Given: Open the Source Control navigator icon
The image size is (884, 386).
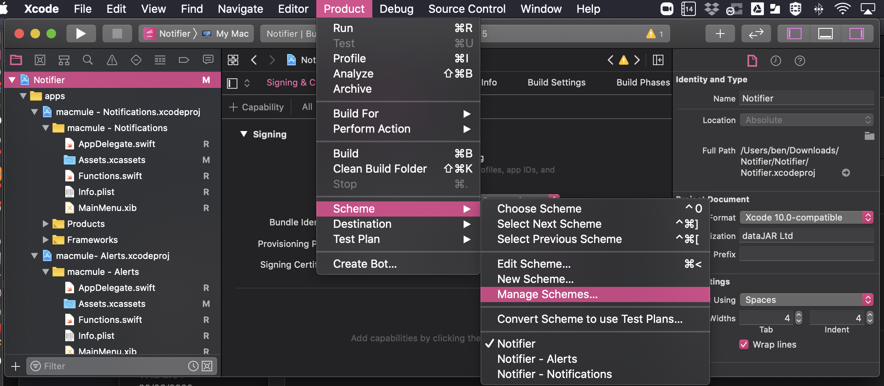Looking at the screenshot, I should tap(40, 60).
